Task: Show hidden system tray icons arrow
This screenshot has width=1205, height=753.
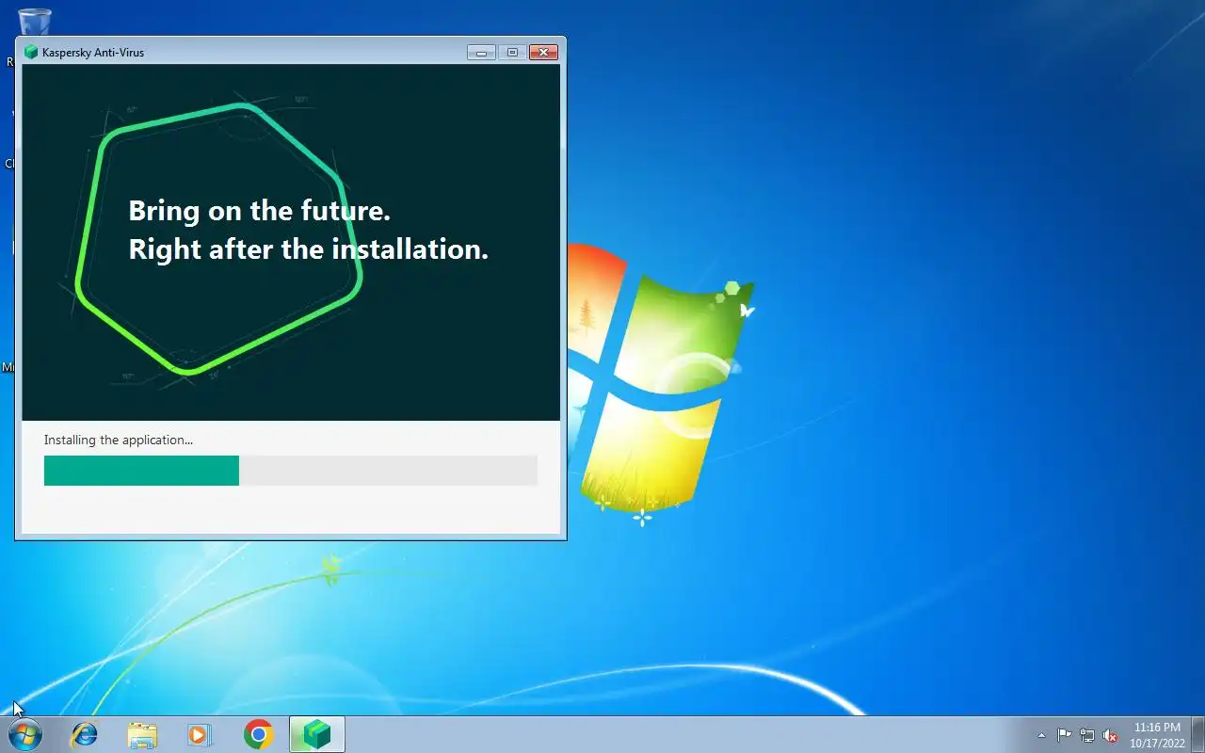Action: coord(1041,735)
